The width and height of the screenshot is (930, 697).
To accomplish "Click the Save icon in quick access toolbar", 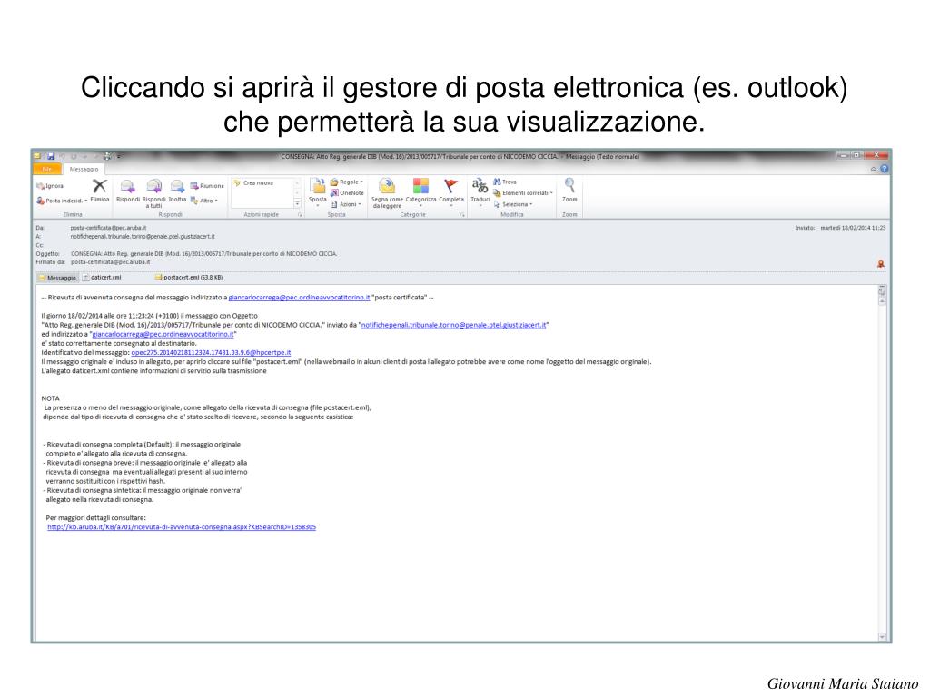I will [51, 156].
